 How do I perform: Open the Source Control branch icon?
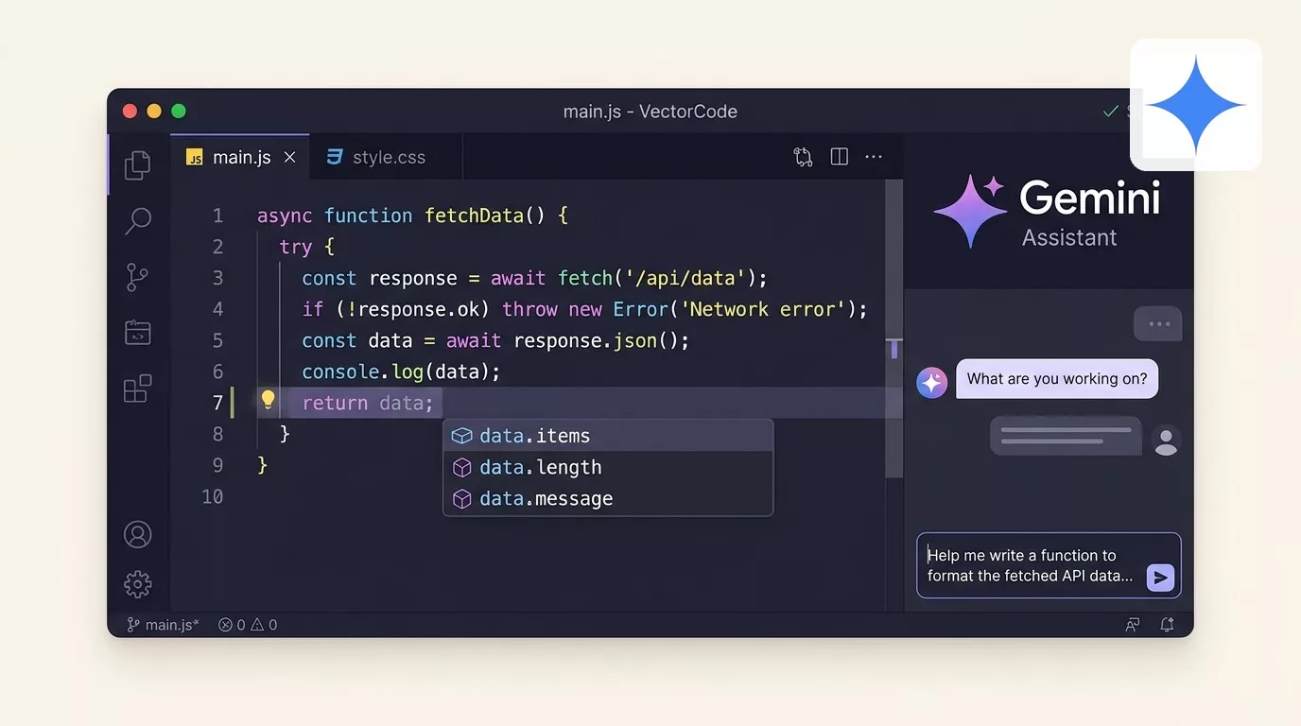tap(138, 277)
